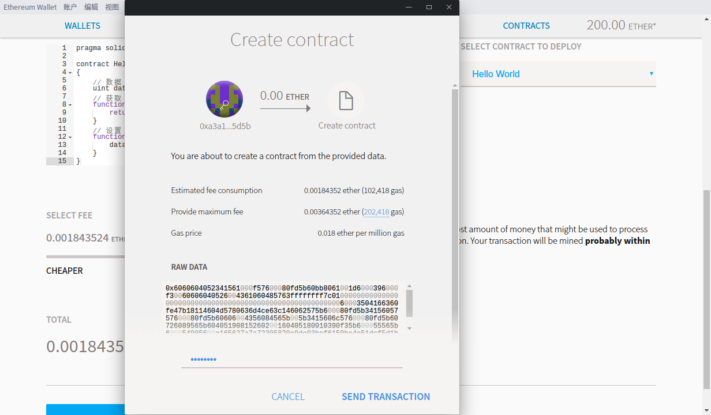Collapse the code fold arrow at line 12
Image resolution: width=711 pixels, height=415 pixels.
[70, 137]
